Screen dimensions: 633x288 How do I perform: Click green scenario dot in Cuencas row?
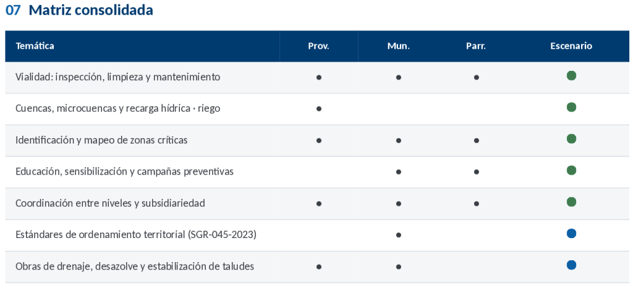point(571,107)
